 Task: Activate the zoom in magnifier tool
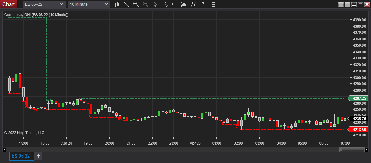coord(136,4)
